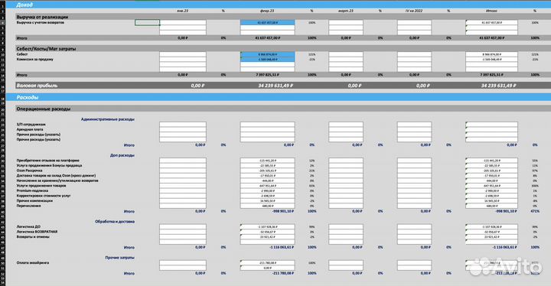Select the 'Возвраты и отмены' row label
The image size is (551, 286).
[x=33, y=236]
